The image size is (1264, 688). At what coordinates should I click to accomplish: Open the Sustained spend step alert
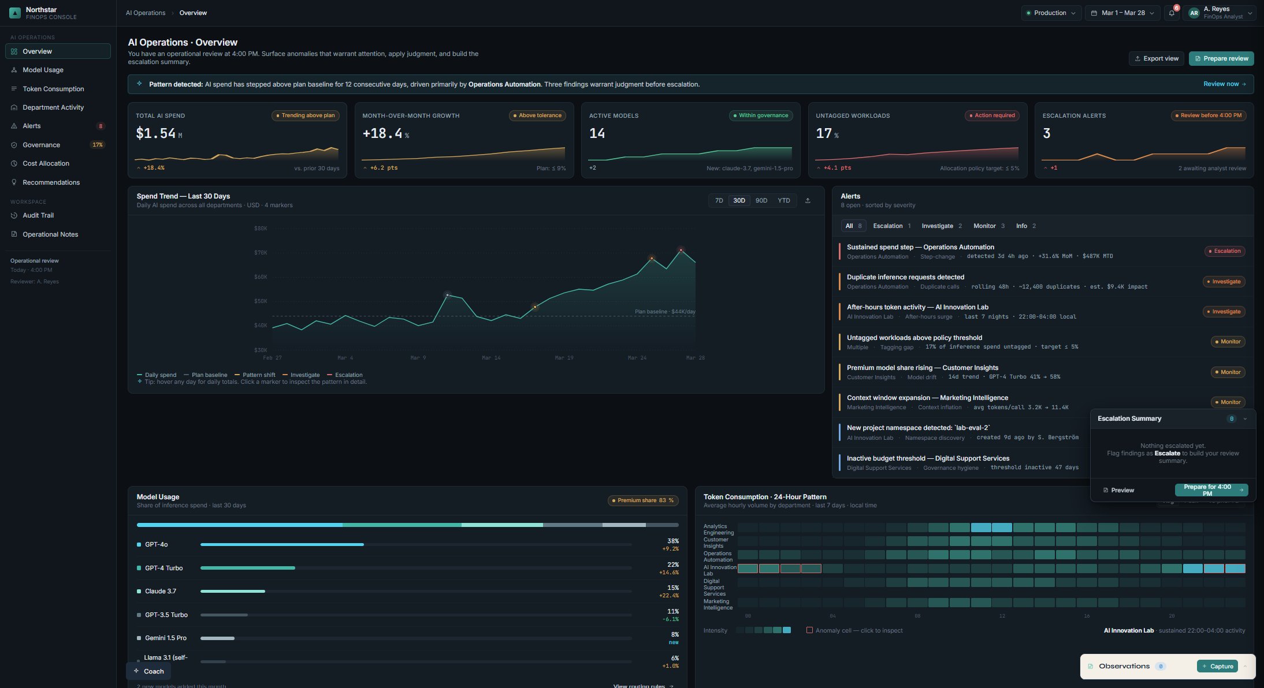click(1042, 251)
